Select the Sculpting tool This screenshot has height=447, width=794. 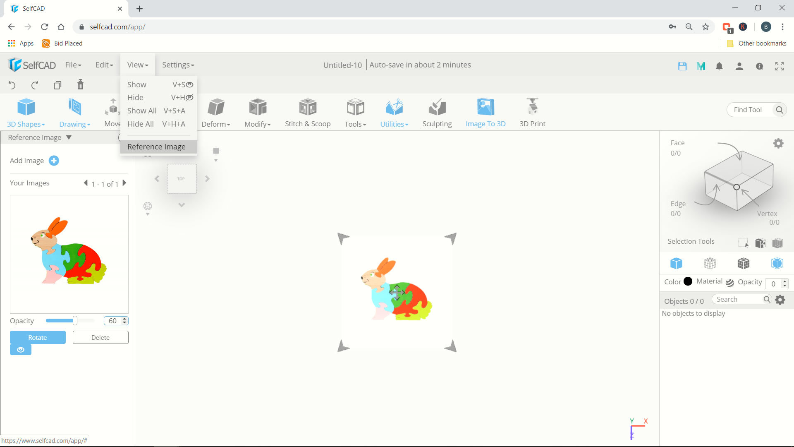437,113
